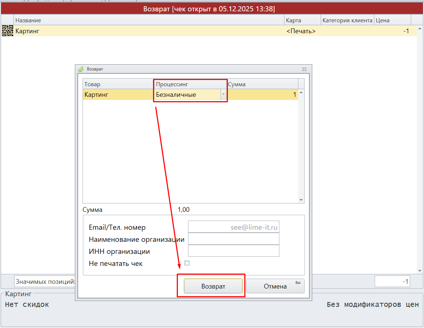Click the QR code icon beside Картинг
Image resolution: width=424 pixels, height=328 pixels.
[7, 31]
